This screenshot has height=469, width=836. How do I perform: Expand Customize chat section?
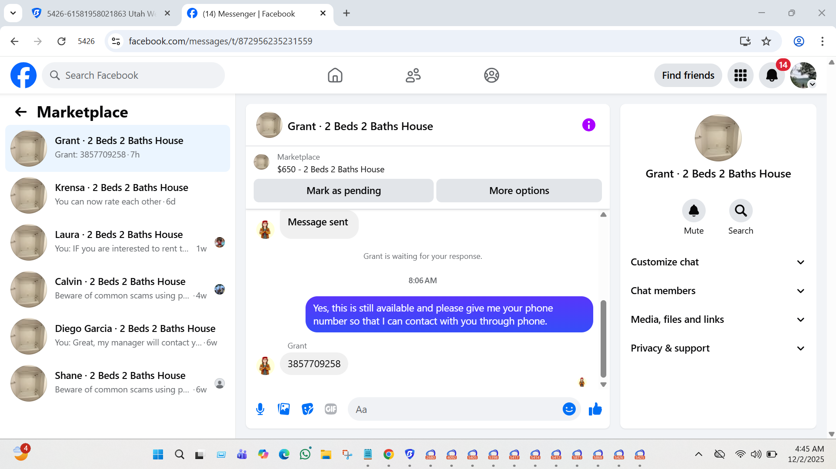718,262
